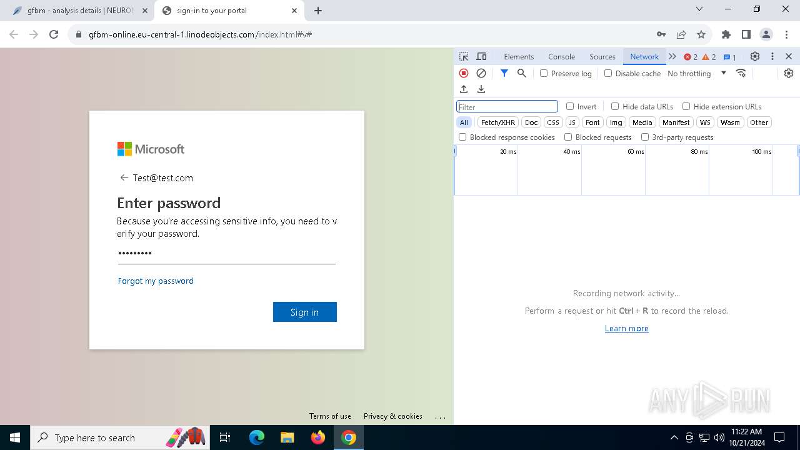Switch to the Elements tab
Image resolution: width=800 pixels, height=450 pixels.
click(519, 56)
